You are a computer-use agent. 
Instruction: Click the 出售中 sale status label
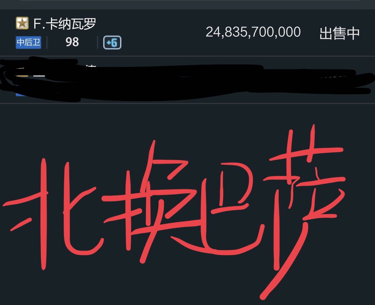click(339, 33)
